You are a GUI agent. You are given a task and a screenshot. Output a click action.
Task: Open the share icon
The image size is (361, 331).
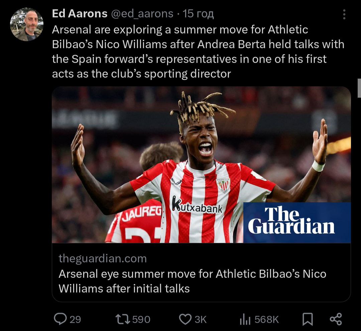(x=336, y=319)
